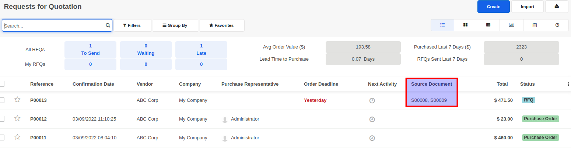
Task: Switch to list view icon
Action: 442,25
